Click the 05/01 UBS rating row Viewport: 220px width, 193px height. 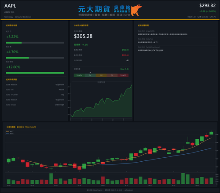pyautogui.click(x=35, y=90)
